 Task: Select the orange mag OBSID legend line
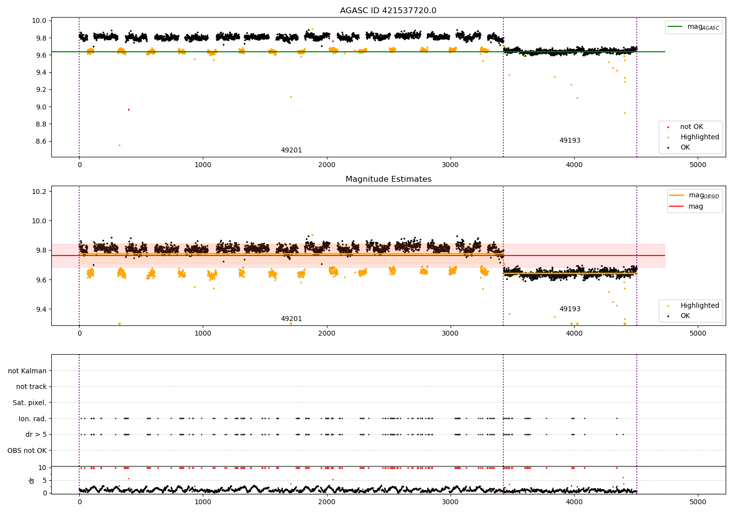click(677, 195)
